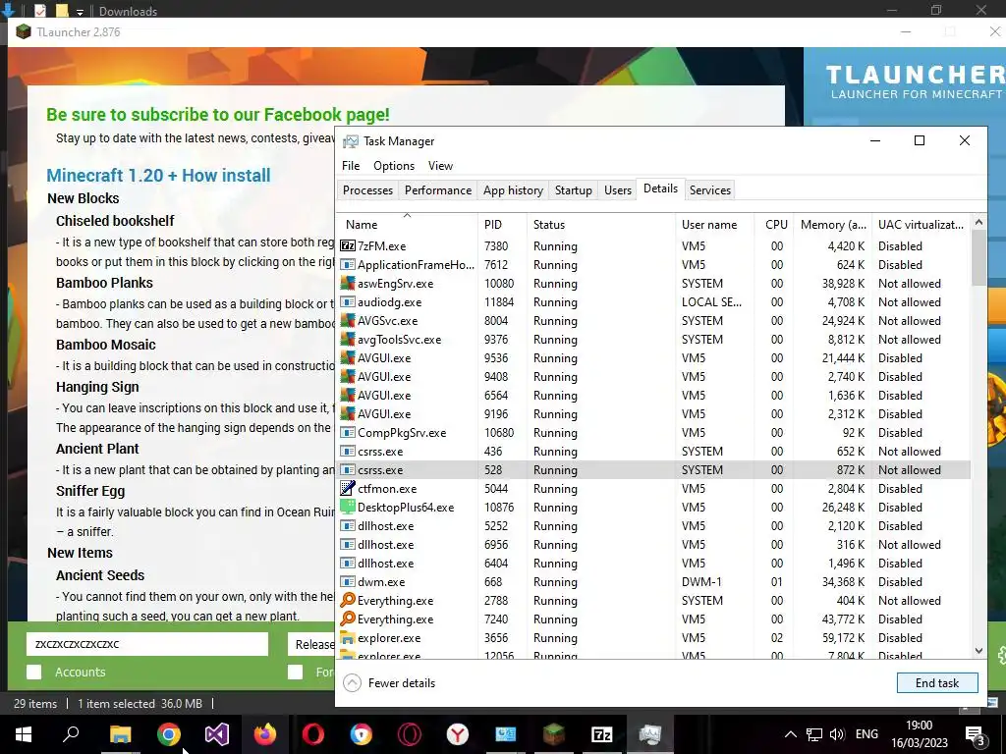Click the scroll up arrow in Task Manager
The image size is (1006, 754).
978,222
